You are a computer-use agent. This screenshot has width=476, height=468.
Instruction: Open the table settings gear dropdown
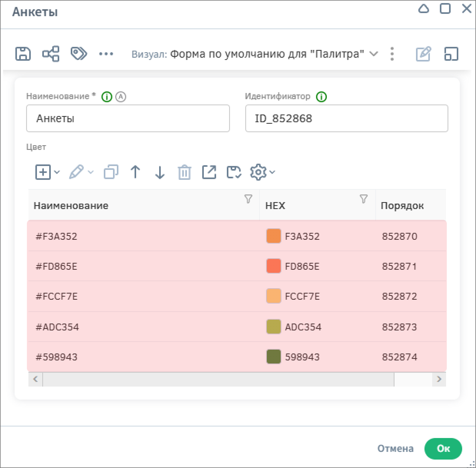coord(263,172)
